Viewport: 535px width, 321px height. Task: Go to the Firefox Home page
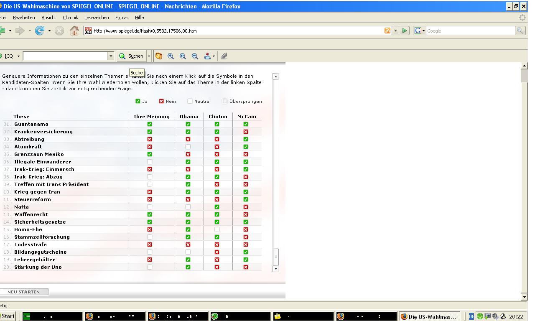(x=74, y=31)
